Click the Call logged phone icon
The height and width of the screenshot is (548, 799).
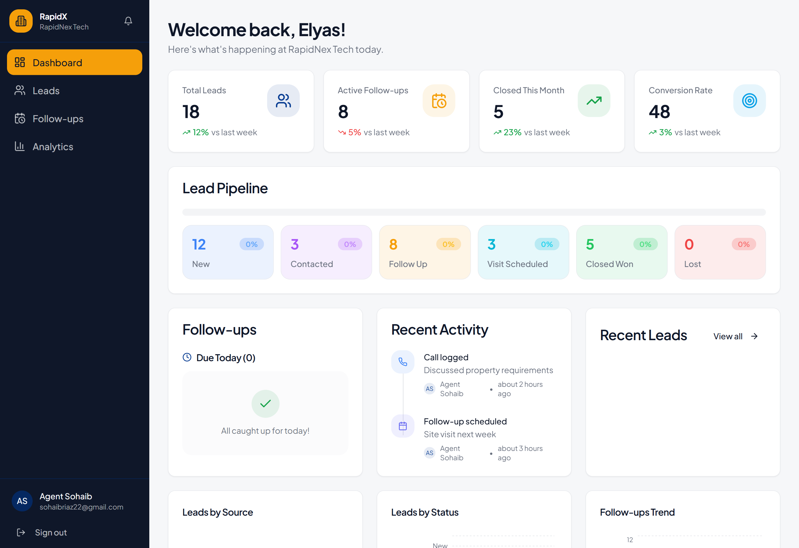pyautogui.click(x=403, y=361)
